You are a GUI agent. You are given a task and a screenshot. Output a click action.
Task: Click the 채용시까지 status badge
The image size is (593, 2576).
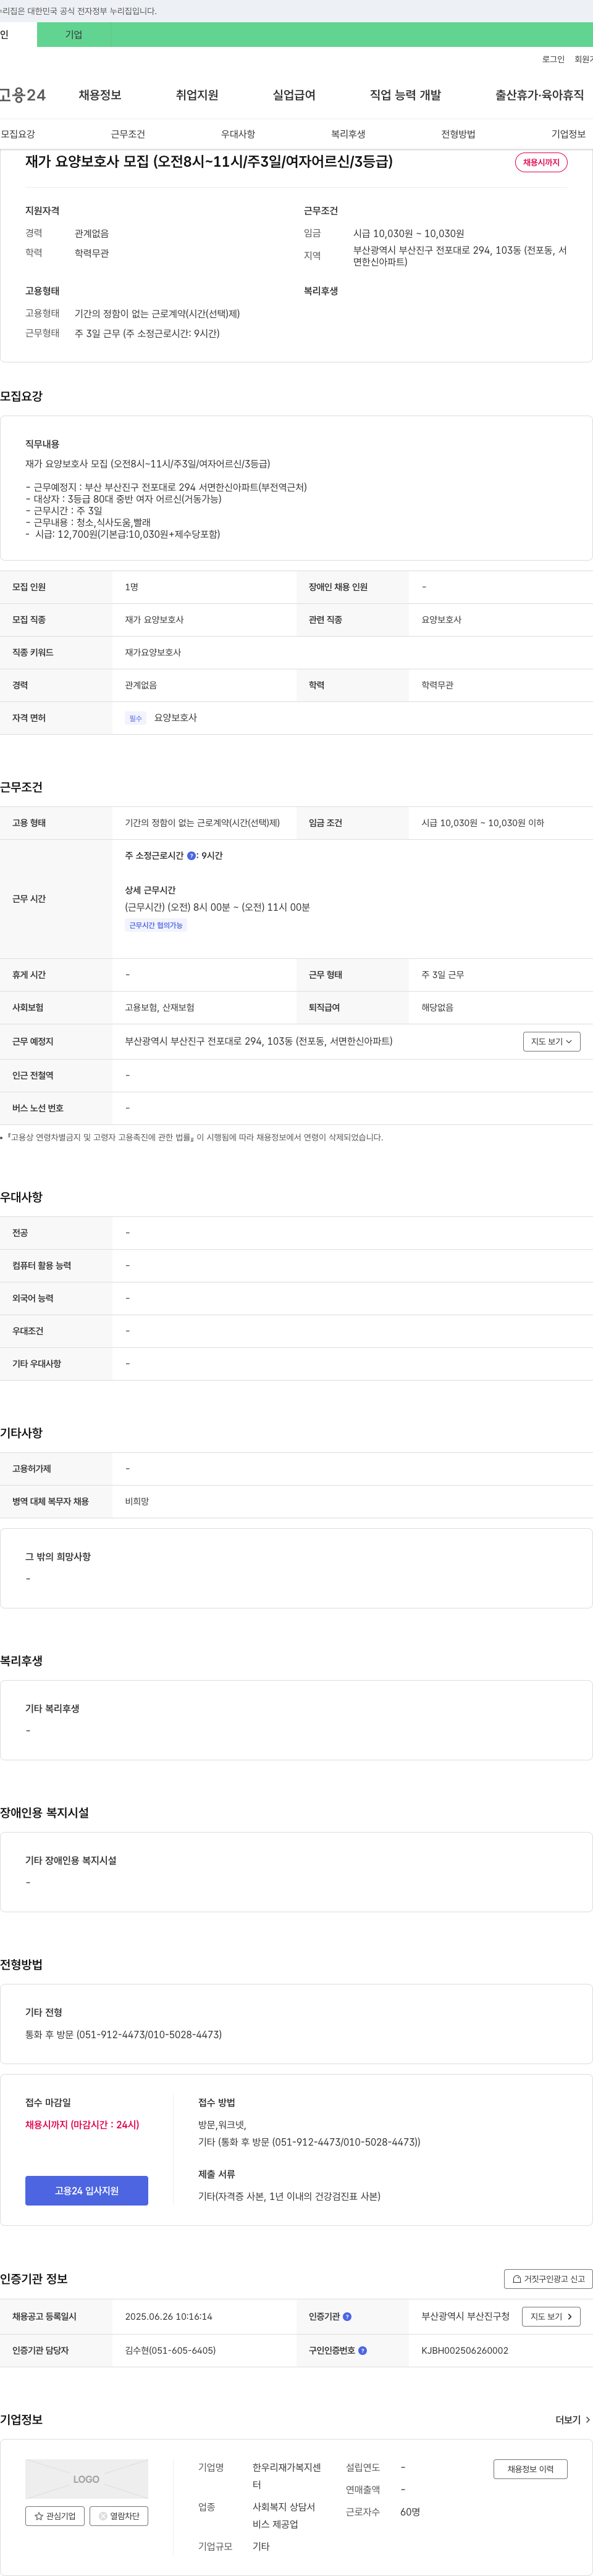(x=541, y=162)
